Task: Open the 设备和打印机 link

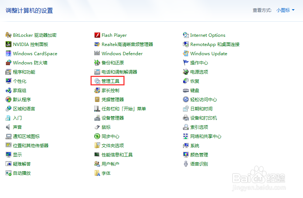Action: [204, 118]
